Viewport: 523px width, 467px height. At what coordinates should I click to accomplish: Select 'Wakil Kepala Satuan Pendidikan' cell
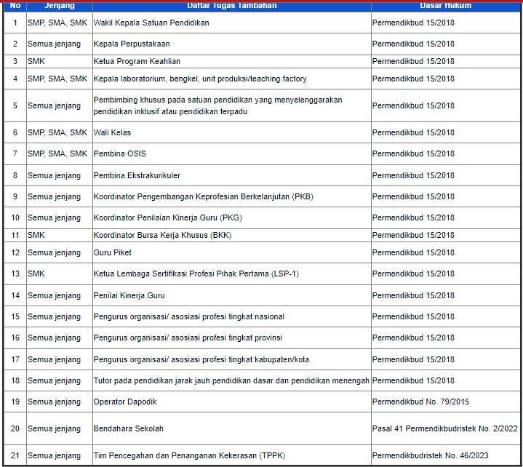tap(232, 23)
